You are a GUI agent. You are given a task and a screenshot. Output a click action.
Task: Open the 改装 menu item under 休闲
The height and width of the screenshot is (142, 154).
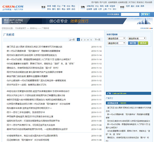click(137, 6)
